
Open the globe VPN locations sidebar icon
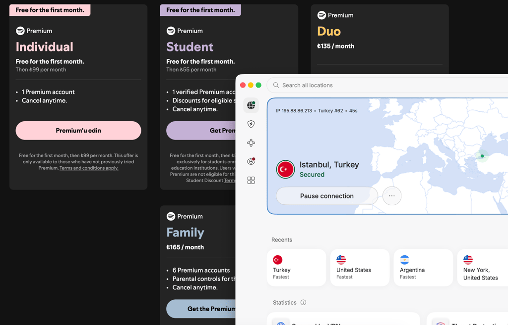pyautogui.click(x=251, y=105)
